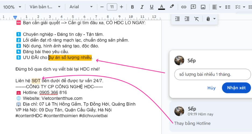Click the CÔNG TY CP CÔNG NGHỆ HDC line
This screenshot has width=252, height=134.
[x=59, y=87]
